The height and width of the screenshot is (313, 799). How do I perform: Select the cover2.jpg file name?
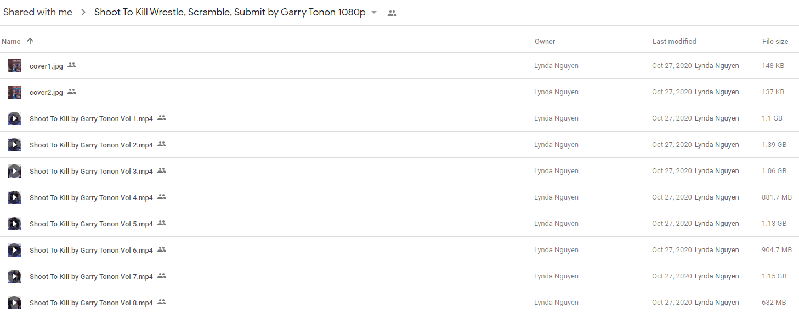point(46,93)
